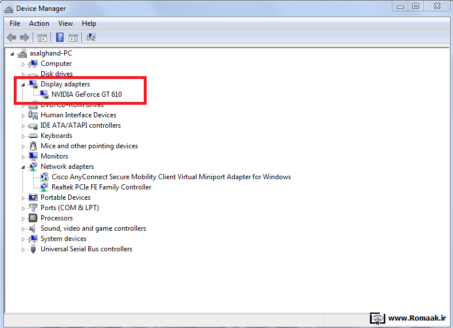Click the asalghand-PC computer icon
The width and height of the screenshot is (453, 328).
point(22,53)
